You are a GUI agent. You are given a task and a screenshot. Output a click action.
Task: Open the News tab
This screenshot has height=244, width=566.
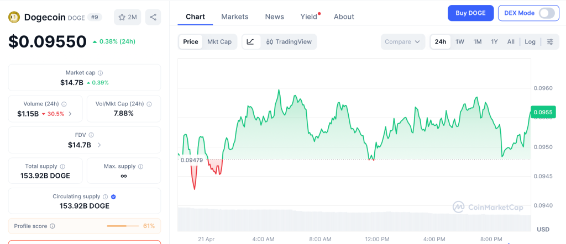tap(274, 17)
